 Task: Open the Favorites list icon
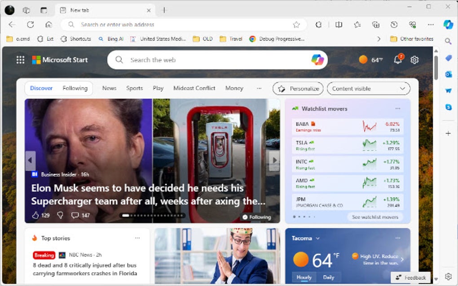[357, 25]
